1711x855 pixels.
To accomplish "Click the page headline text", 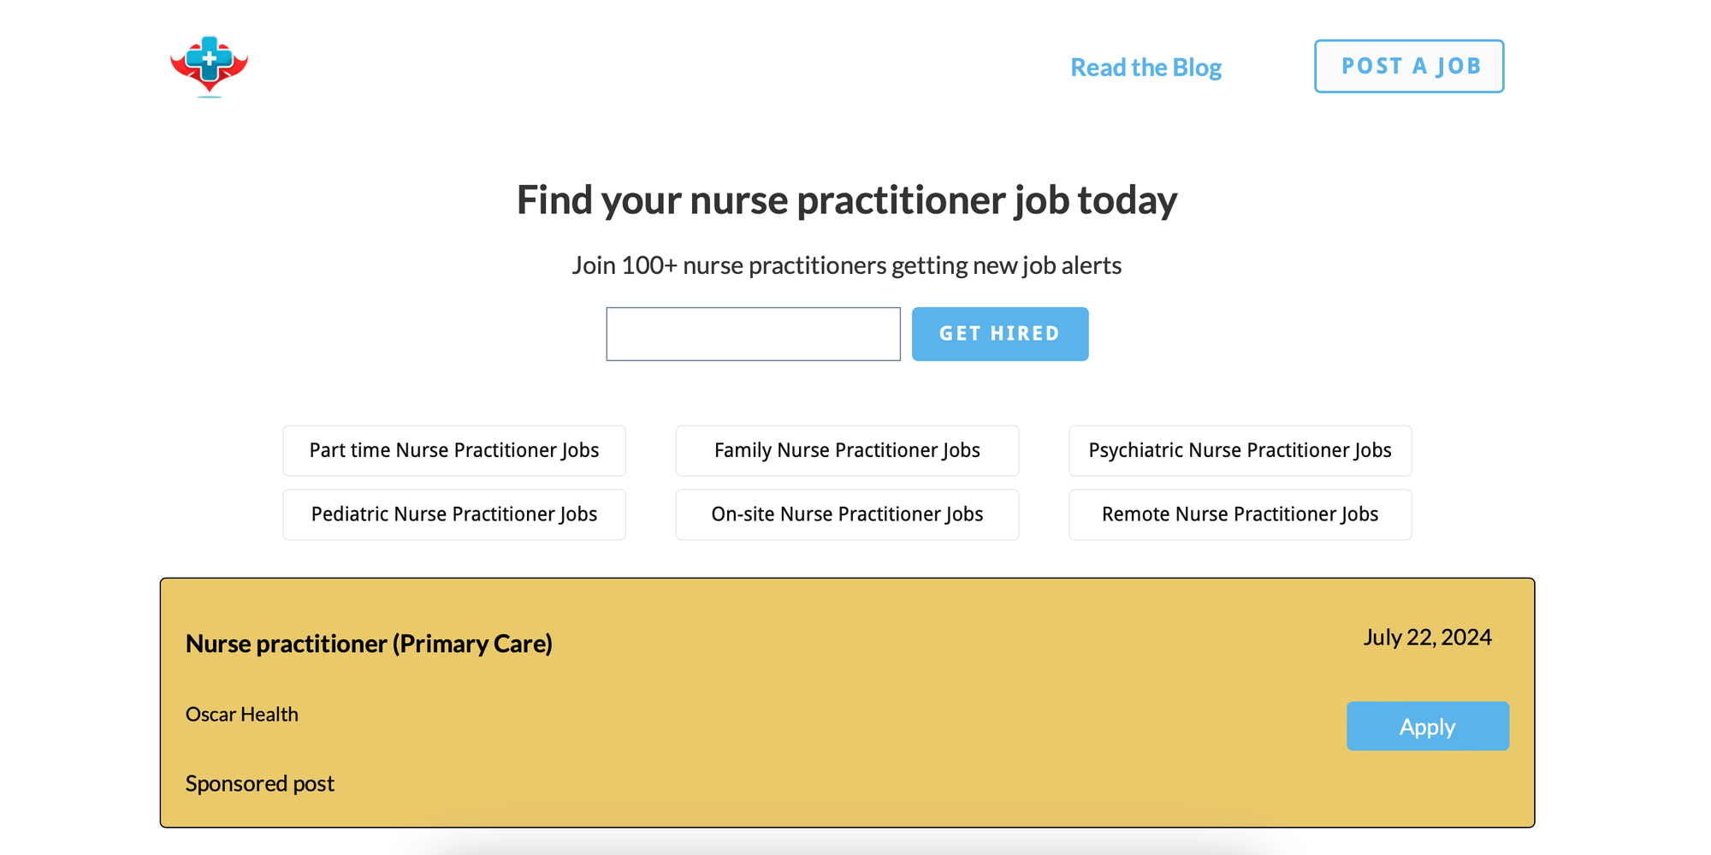I will click(847, 199).
